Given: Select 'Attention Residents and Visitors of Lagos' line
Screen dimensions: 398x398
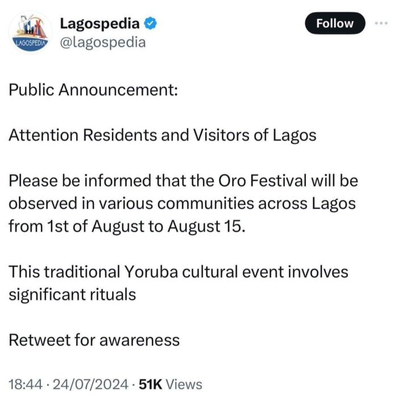Looking at the screenshot, I should [x=163, y=135].
